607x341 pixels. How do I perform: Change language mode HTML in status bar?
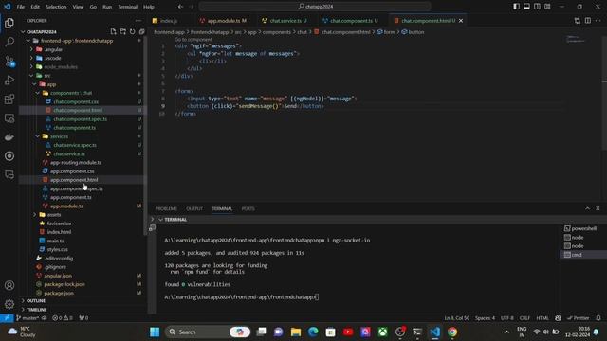point(543,318)
